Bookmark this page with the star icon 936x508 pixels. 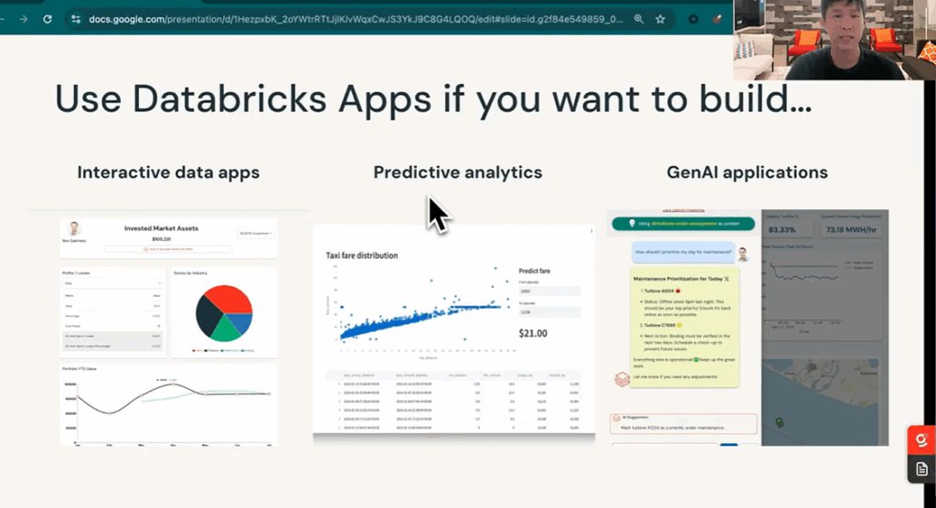(660, 18)
